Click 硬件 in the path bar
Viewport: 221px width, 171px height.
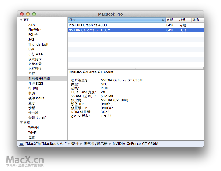(x=75, y=144)
